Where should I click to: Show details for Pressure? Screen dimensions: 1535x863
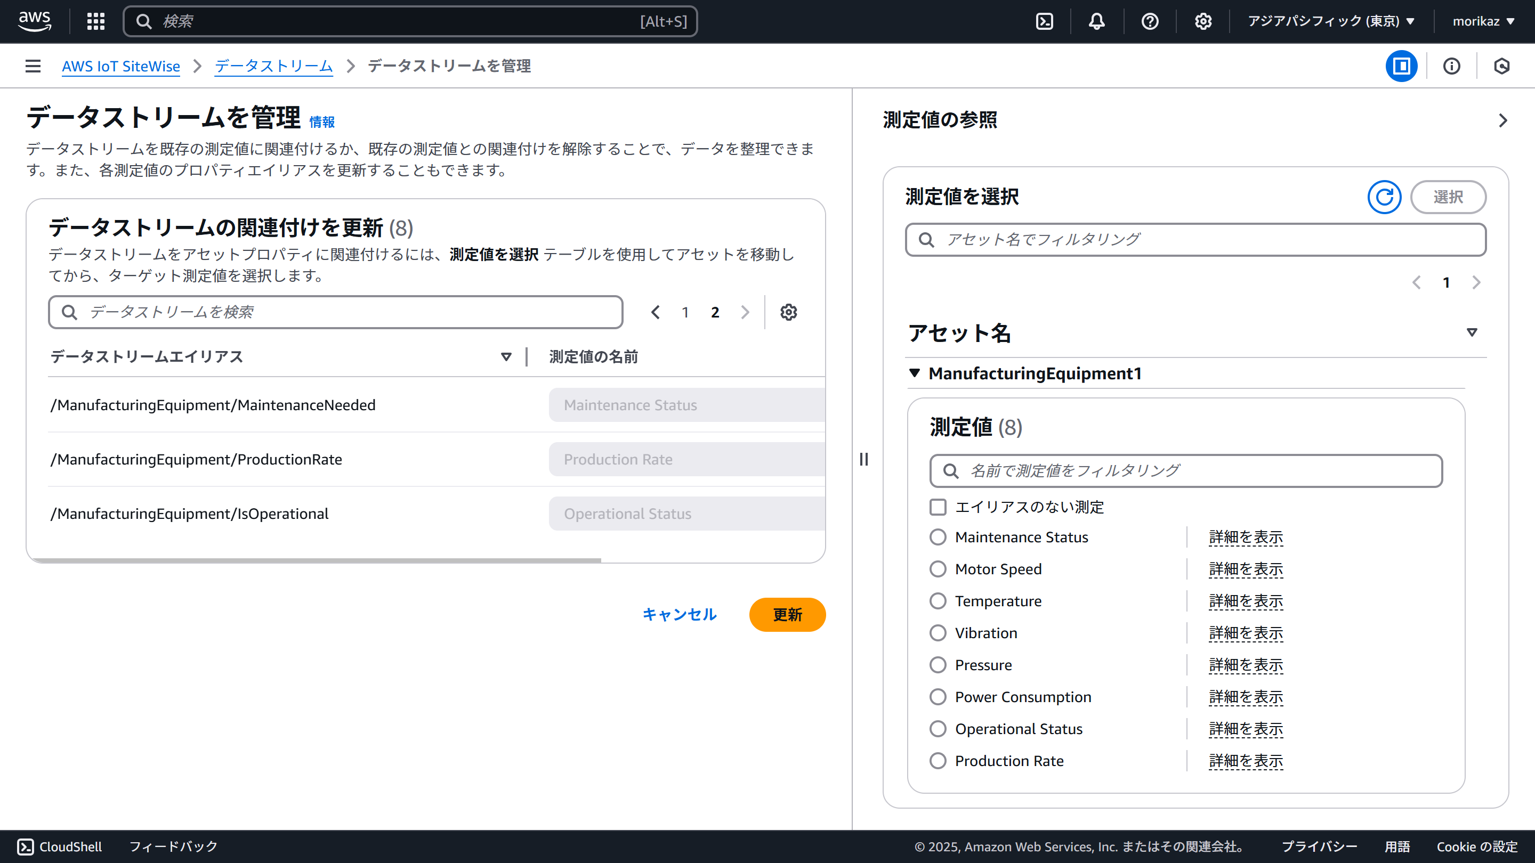(1246, 665)
